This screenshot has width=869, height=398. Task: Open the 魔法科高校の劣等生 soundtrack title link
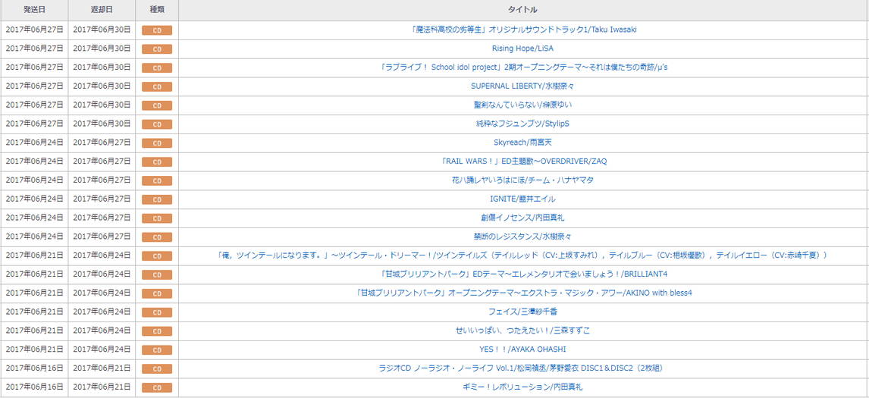pyautogui.click(x=522, y=30)
